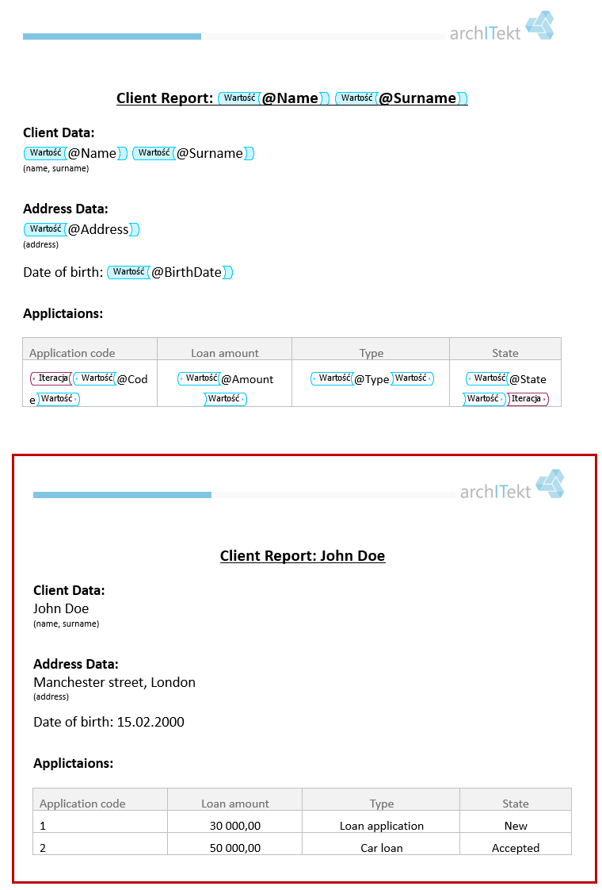The height and width of the screenshot is (890, 602).
Task: Select the closing Iteracja tag in State cell
Action: (528, 399)
